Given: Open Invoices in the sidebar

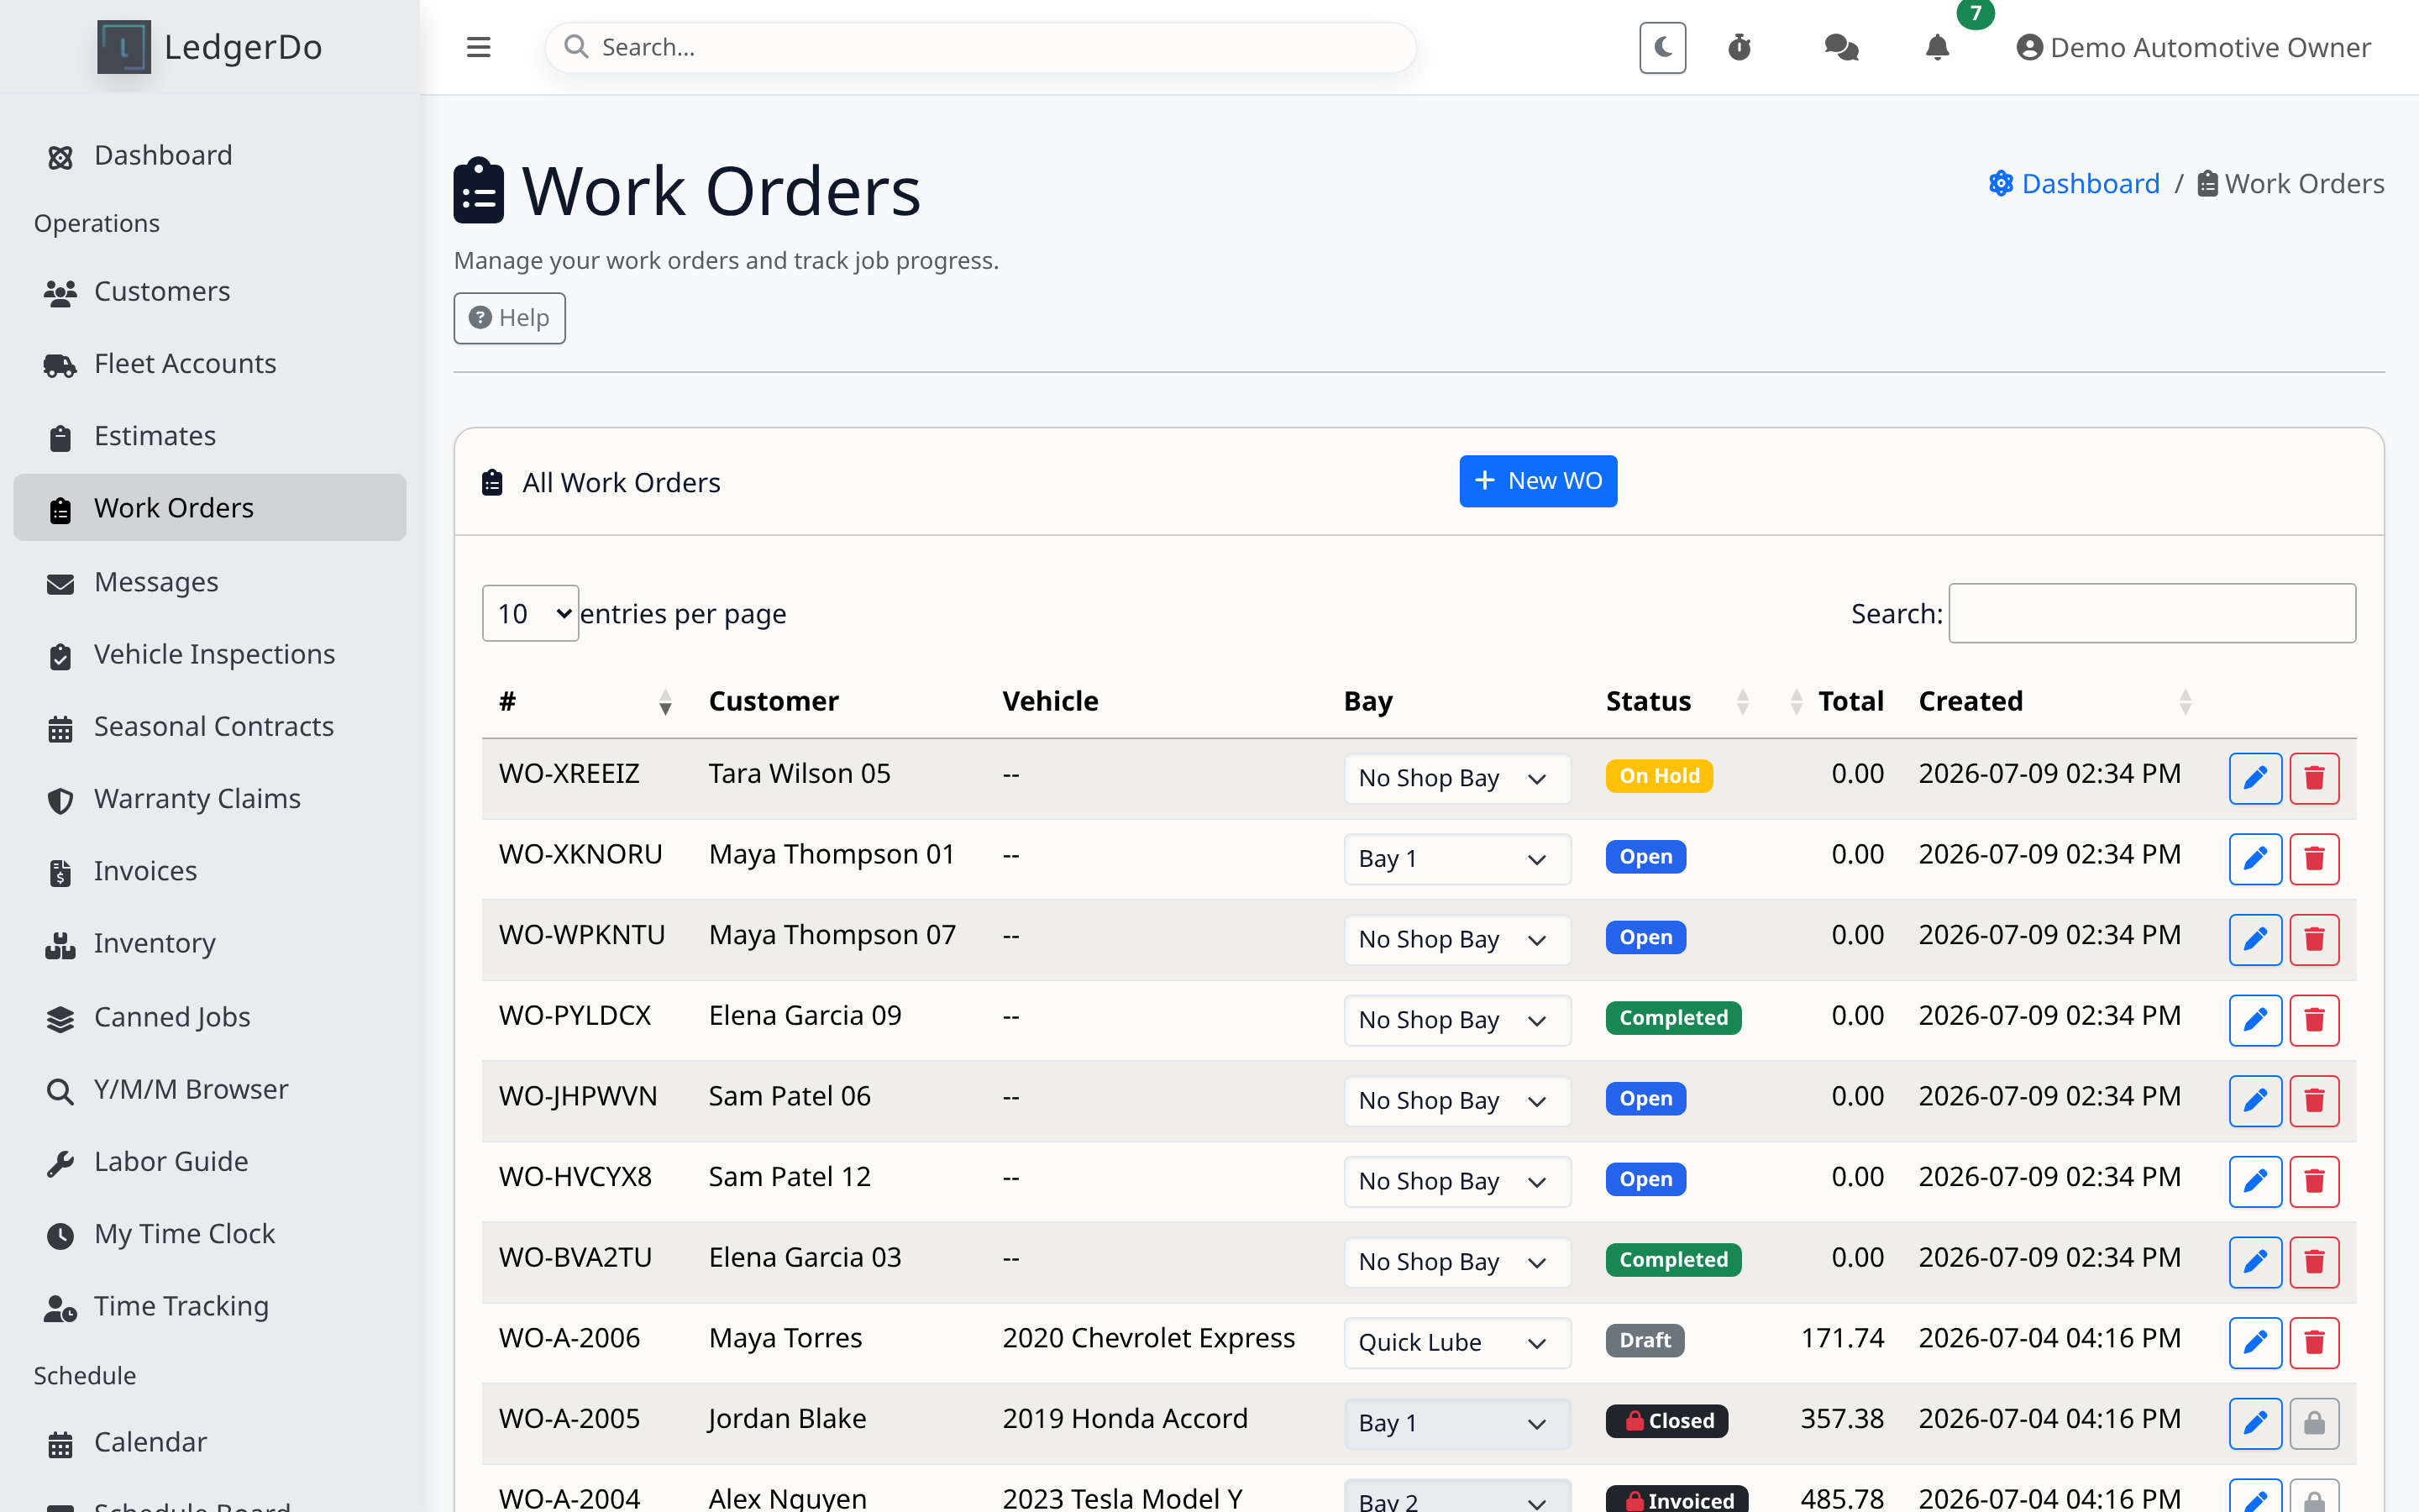Looking at the screenshot, I should point(210,871).
